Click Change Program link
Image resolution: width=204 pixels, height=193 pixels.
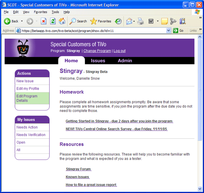[97, 51]
